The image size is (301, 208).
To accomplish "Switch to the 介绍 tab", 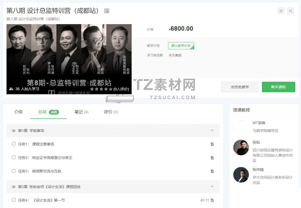I will pos(18,112).
